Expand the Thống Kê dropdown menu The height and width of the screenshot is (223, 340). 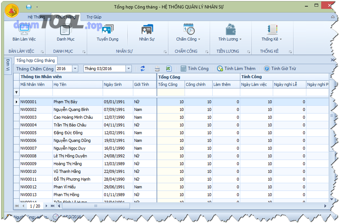(x=272, y=33)
